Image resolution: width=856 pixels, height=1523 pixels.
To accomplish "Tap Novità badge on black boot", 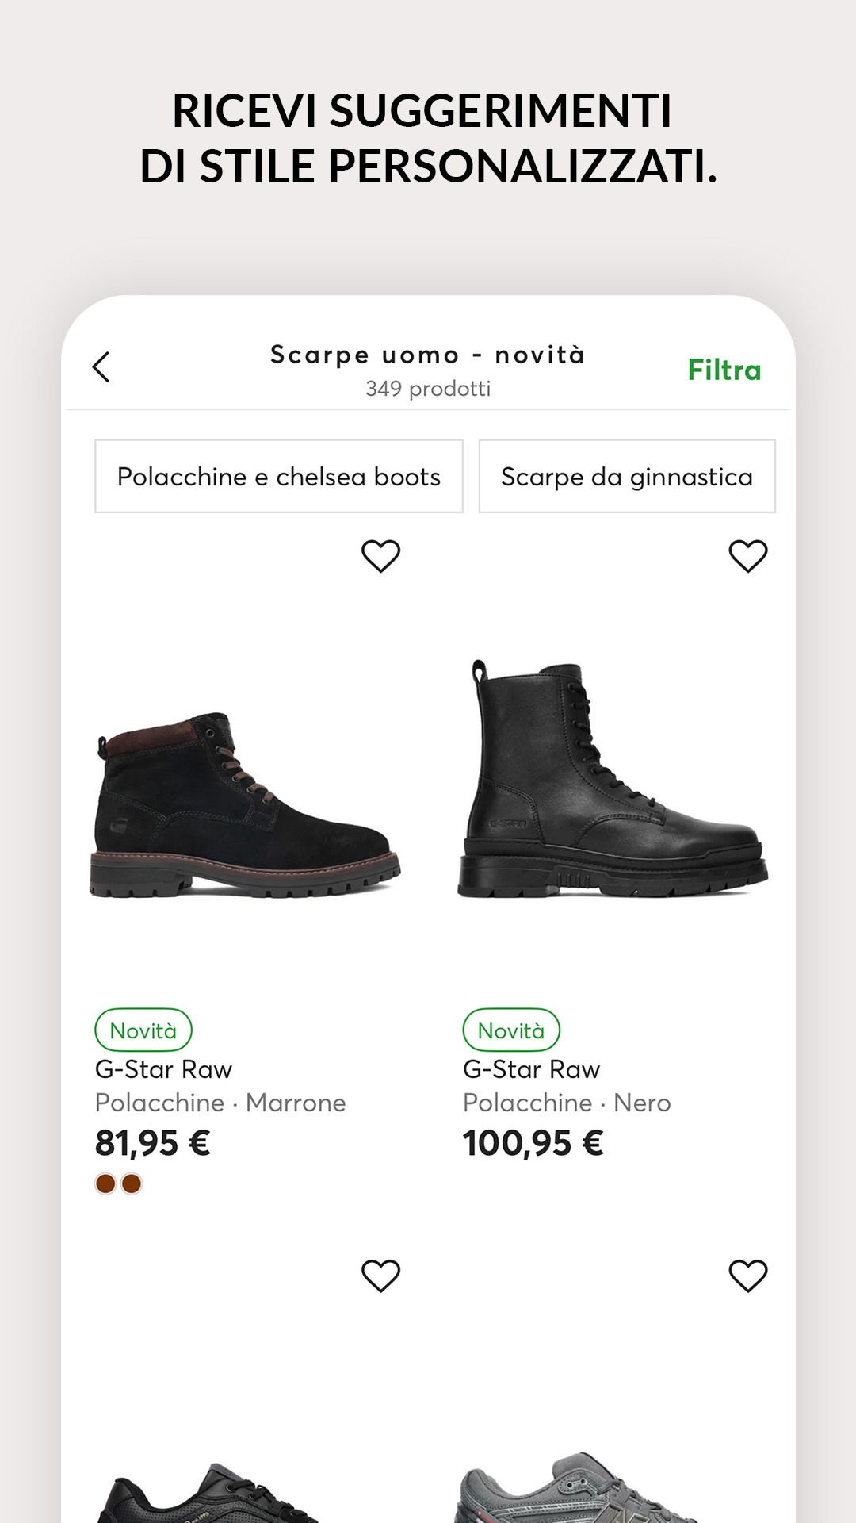I will click(x=511, y=1030).
